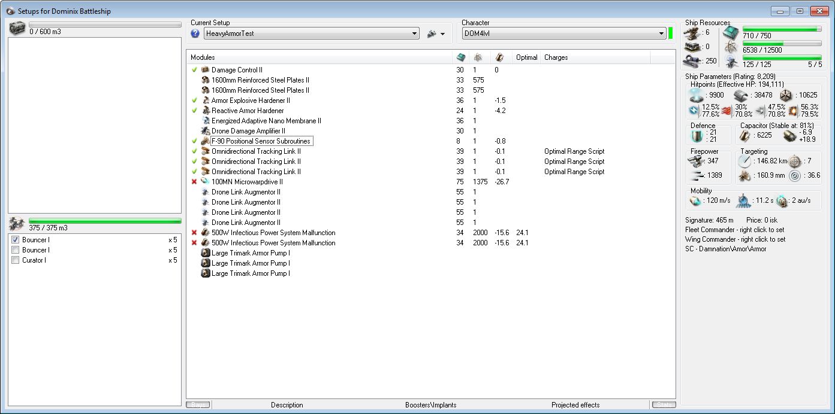The height and width of the screenshot is (414, 835).
Task: Click the velocity icon showing 120 m/s
Action: coord(695,200)
